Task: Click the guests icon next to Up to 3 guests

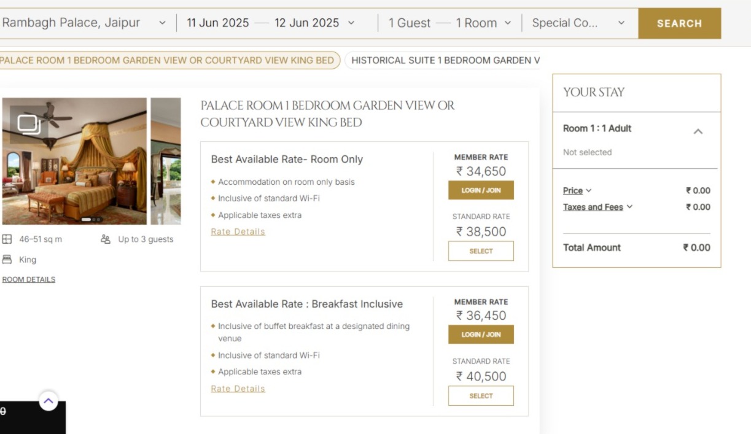Action: pos(106,239)
